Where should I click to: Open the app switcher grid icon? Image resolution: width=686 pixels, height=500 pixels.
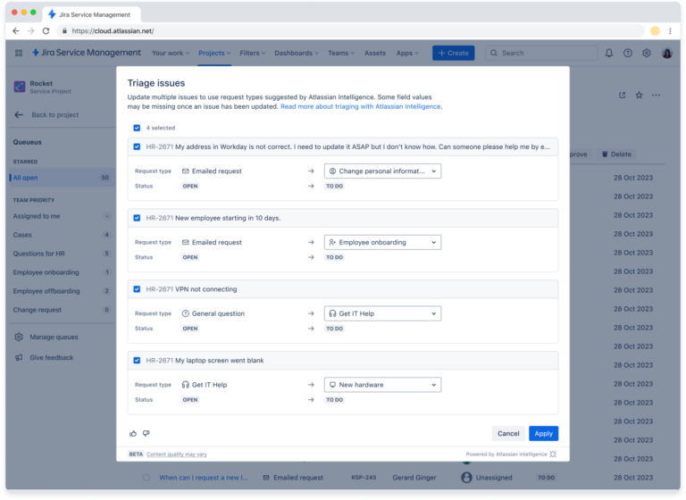(x=19, y=53)
